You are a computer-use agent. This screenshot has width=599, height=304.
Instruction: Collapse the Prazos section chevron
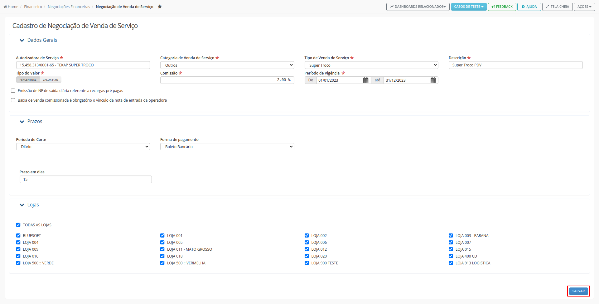tap(22, 122)
